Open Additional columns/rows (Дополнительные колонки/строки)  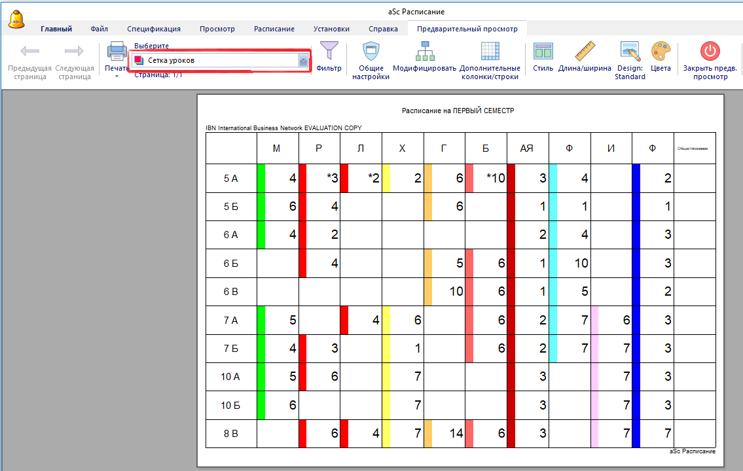click(x=490, y=52)
